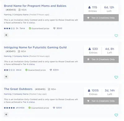Screen dimensions: 124x121
Task: Click Tier A Creatives Only button, first contest
Action: (101, 18)
